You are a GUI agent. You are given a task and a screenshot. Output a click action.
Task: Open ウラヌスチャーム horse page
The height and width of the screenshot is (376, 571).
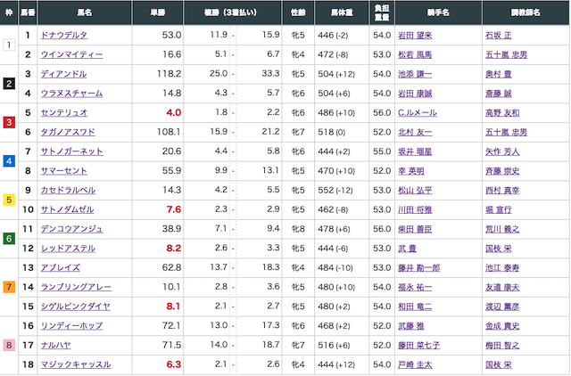[x=71, y=94]
